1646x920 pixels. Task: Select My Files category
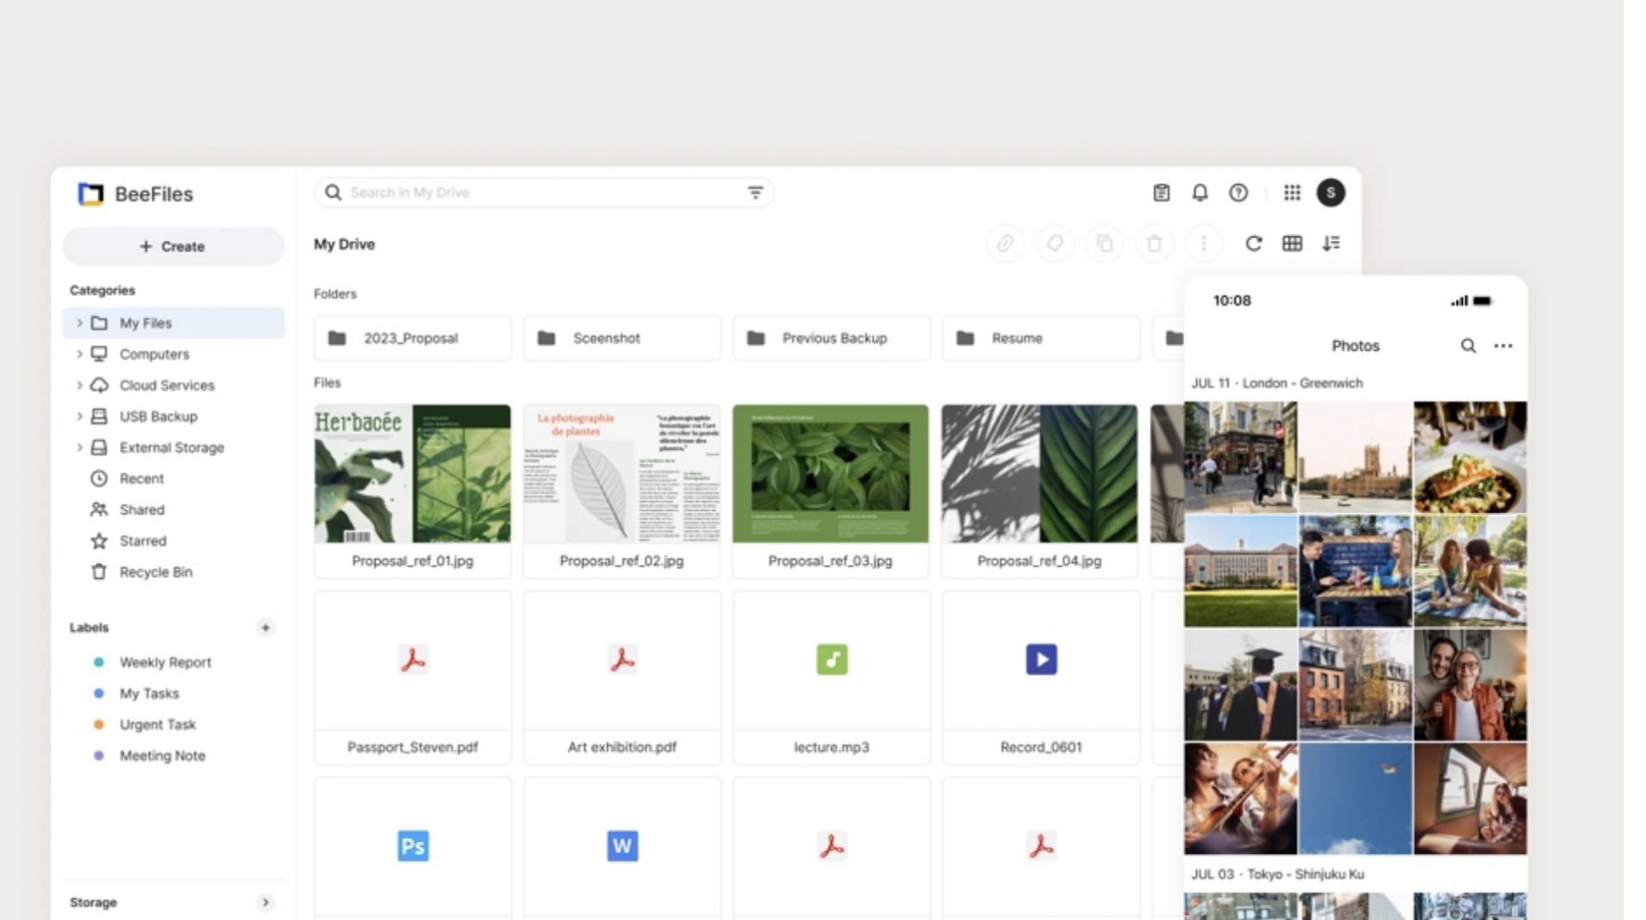point(173,323)
